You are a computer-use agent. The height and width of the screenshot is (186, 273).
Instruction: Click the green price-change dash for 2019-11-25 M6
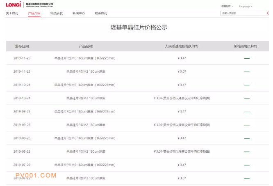(x=247, y=58)
